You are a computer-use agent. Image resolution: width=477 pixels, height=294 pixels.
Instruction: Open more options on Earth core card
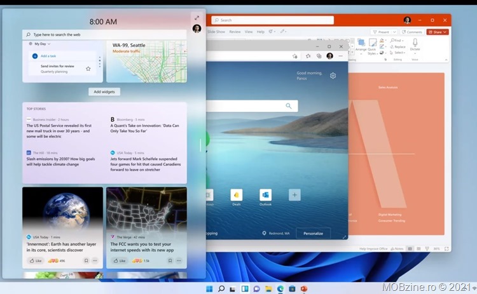coord(95,260)
